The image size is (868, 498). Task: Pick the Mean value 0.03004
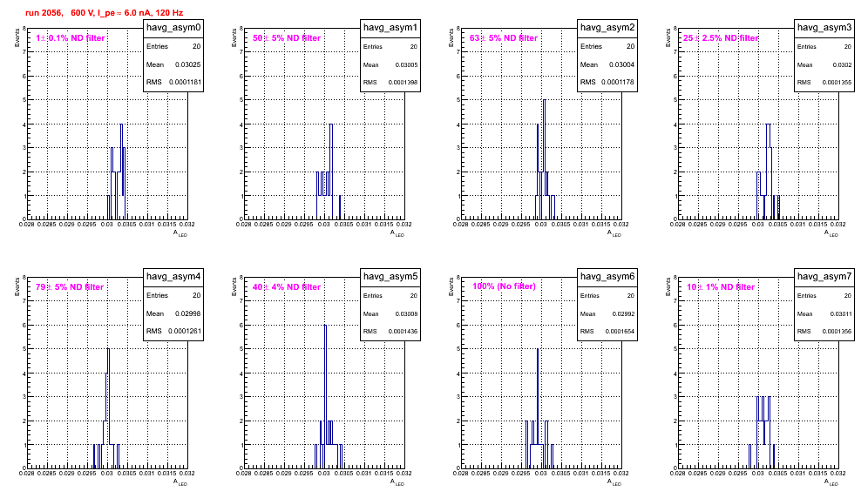622,64
